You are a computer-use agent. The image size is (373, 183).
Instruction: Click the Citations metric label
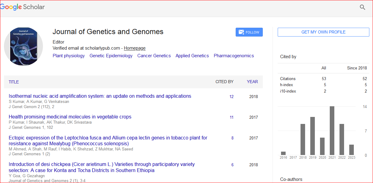(x=288, y=79)
